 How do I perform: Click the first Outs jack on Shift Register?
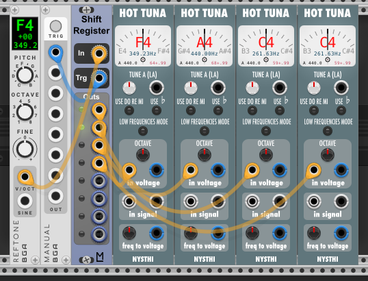pyautogui.click(x=99, y=110)
